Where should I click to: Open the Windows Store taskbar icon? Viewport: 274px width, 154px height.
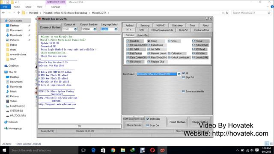[103, 150]
